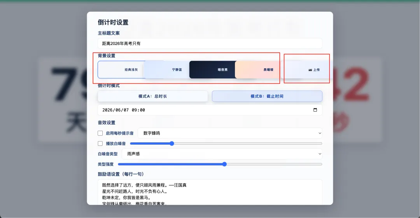
Task: Apply the 晨曦暖 background swatch
Action: point(258,69)
